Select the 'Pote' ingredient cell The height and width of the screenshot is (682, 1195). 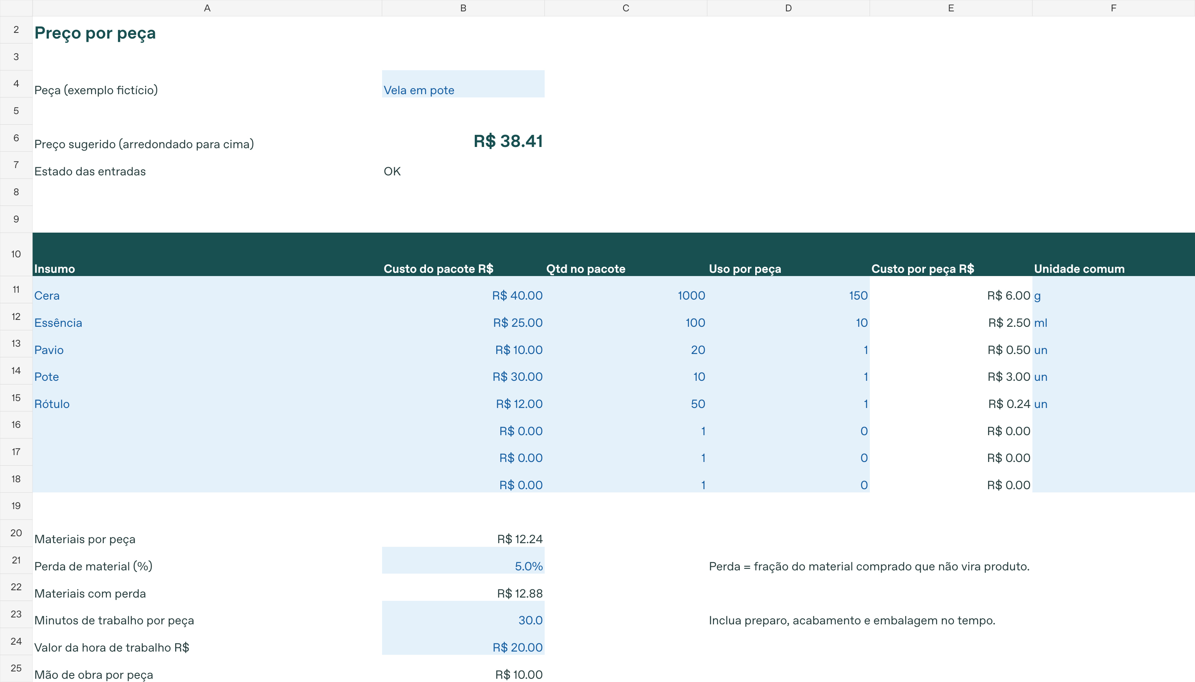[207, 371]
